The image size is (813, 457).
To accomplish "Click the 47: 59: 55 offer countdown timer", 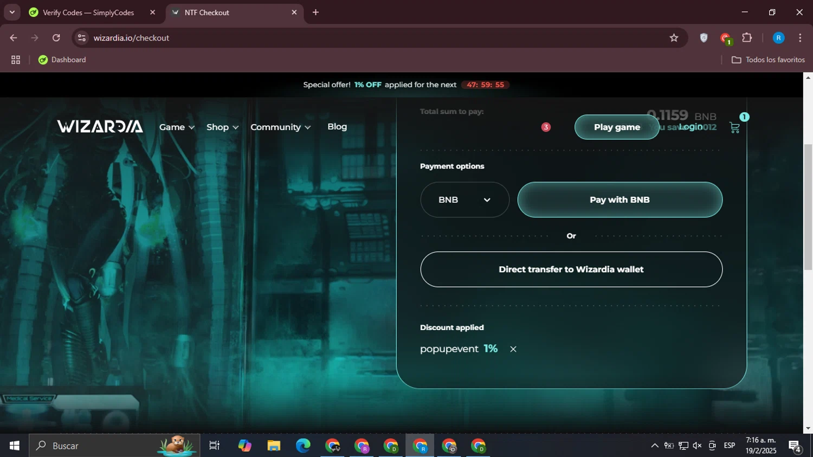I will click(485, 85).
